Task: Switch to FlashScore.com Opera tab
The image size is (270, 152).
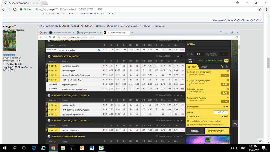Action: [62, 32]
